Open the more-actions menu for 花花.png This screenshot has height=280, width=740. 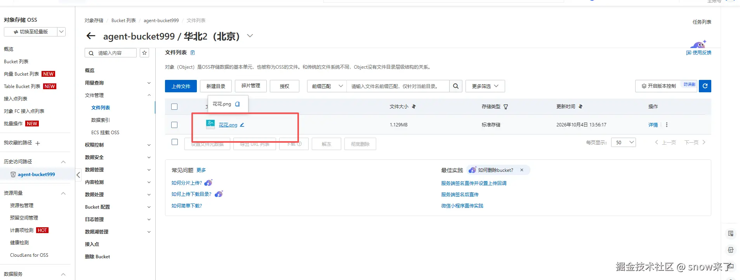point(667,125)
